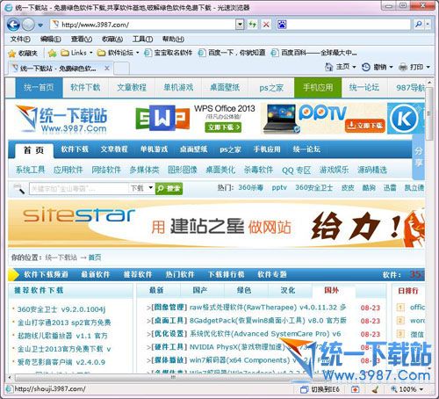Open the recent pages arrow beside forward button
Image resolution: width=439 pixels, height=399 pixels.
click(x=40, y=25)
